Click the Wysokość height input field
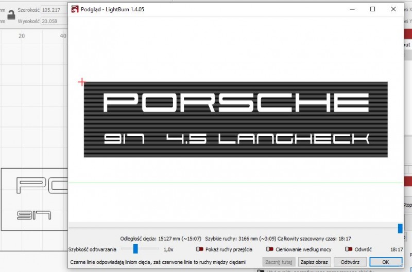The height and width of the screenshot is (272, 412). click(x=55, y=21)
